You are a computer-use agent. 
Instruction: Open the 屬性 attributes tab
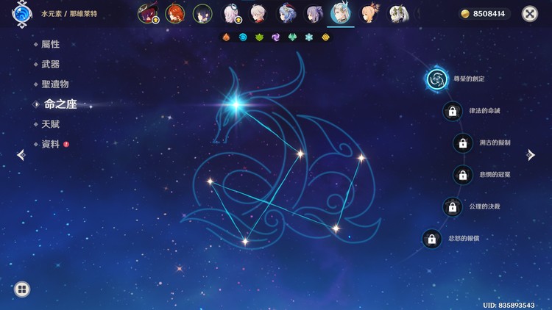point(51,45)
